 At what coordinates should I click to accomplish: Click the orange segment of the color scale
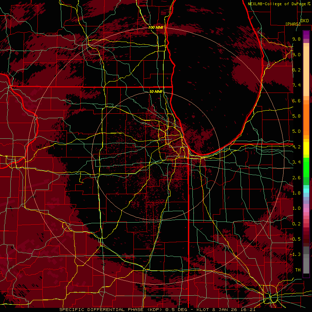[x=306, y=119]
